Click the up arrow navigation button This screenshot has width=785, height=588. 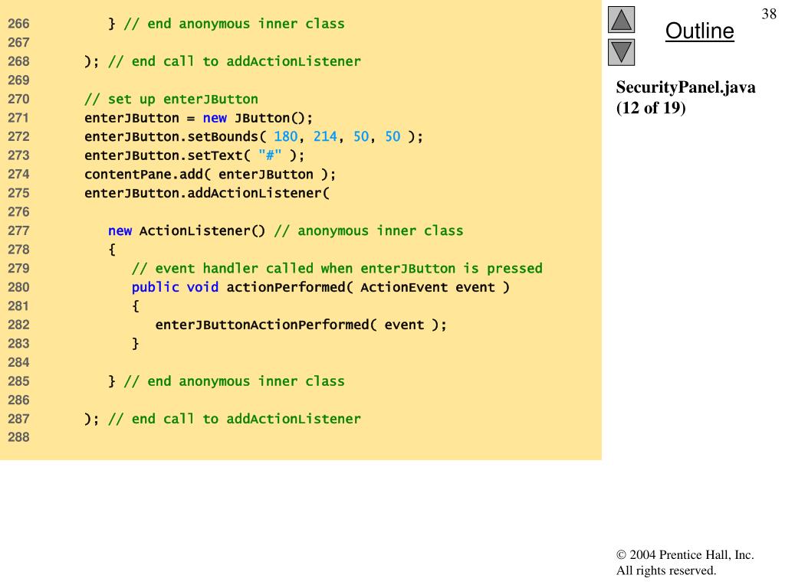pos(621,19)
